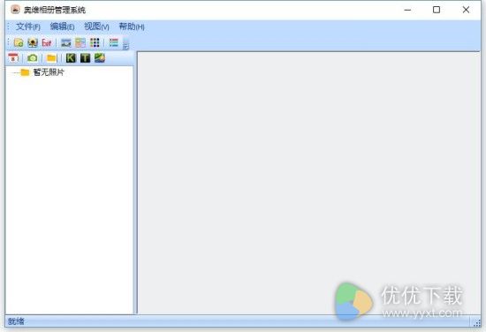Click the green T icon
486x332 pixels.
[x=85, y=58]
